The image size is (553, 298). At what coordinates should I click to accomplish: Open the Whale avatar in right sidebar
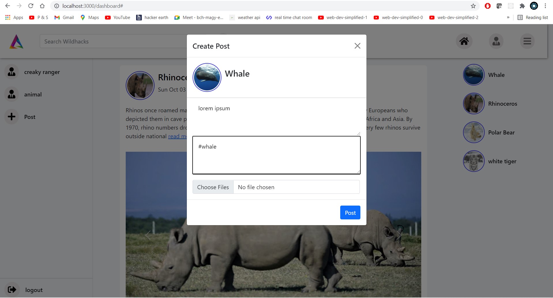(x=473, y=75)
